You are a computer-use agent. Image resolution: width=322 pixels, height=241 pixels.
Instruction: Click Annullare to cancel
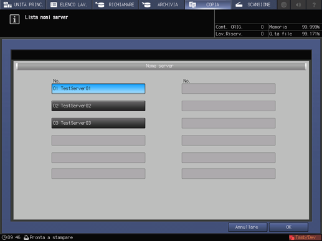tap(247, 227)
